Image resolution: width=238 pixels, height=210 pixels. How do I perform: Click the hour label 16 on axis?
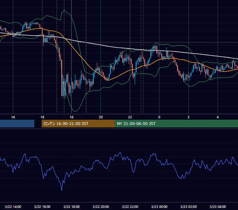point(42,117)
